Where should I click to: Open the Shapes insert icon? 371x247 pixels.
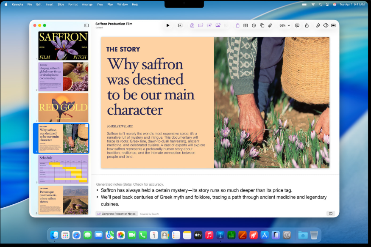click(x=262, y=25)
